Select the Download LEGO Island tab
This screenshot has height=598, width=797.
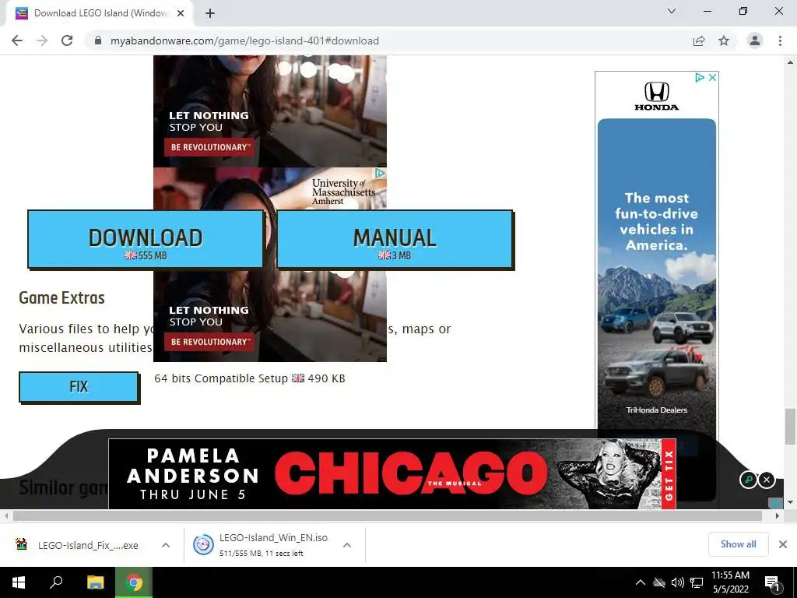coord(99,13)
